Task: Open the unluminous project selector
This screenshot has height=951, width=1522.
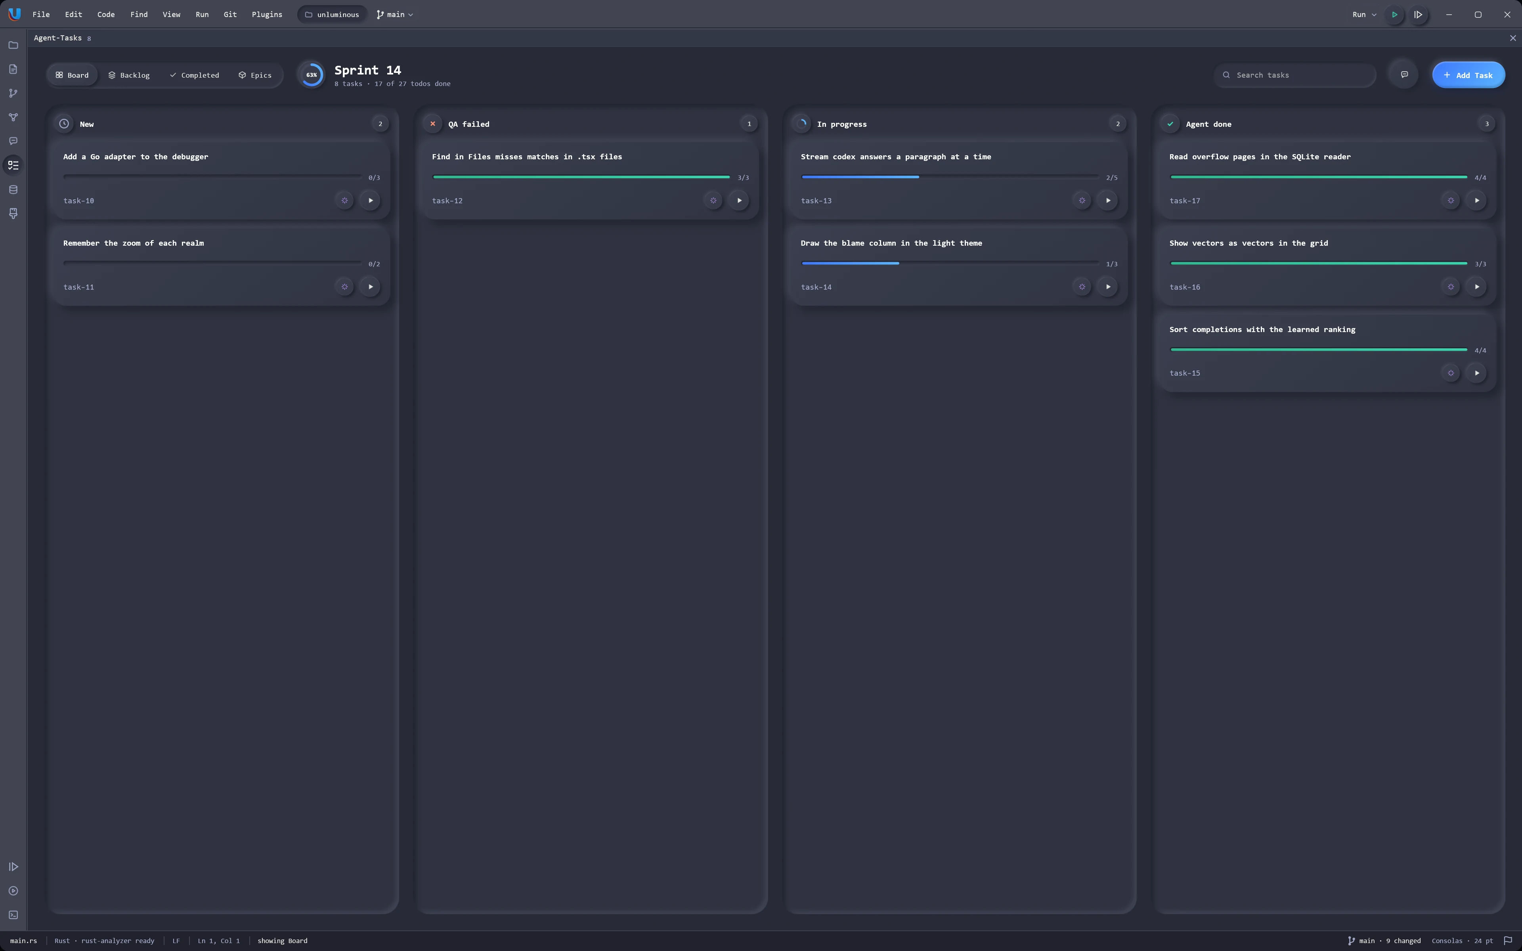Action: coord(332,15)
